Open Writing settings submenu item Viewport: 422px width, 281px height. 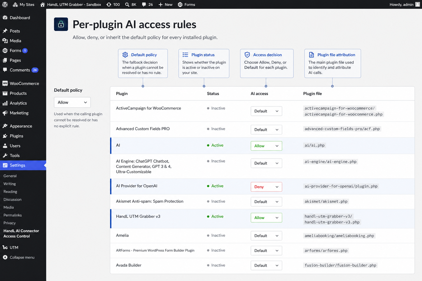coord(10,184)
